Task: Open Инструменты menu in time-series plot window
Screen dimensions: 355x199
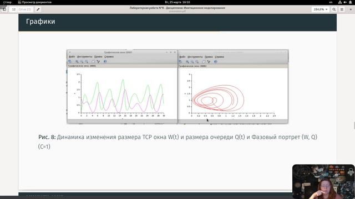Action: (85, 56)
